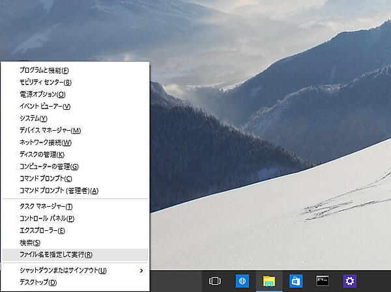Image resolution: width=391 pixels, height=292 pixels.
Task: Open File Explorer from the taskbar
Action: click(x=268, y=281)
